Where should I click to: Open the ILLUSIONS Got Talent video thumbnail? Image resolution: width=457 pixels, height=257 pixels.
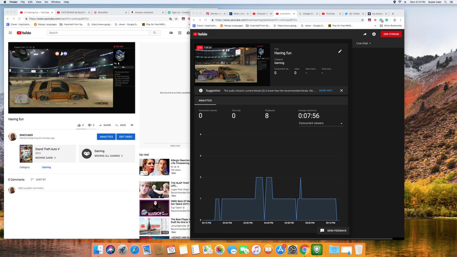coord(154,208)
